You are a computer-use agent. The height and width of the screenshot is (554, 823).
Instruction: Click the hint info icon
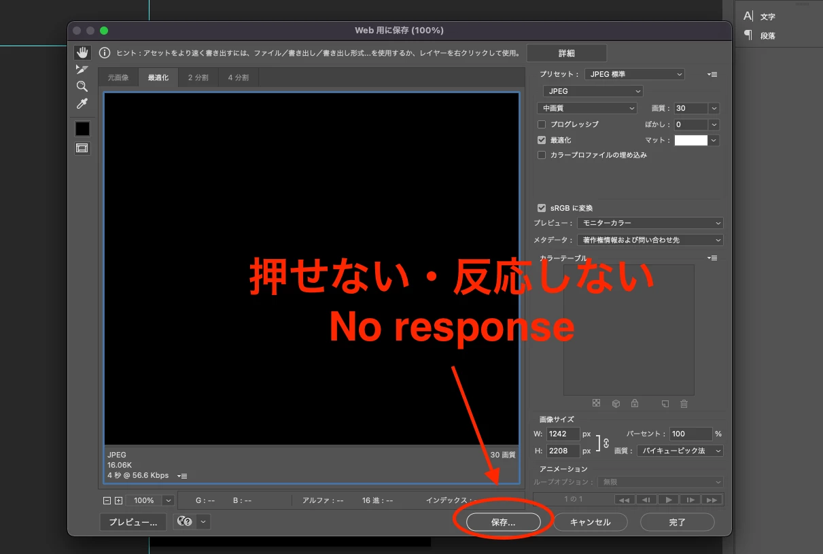click(105, 52)
